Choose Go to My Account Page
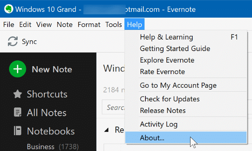 point(186,85)
